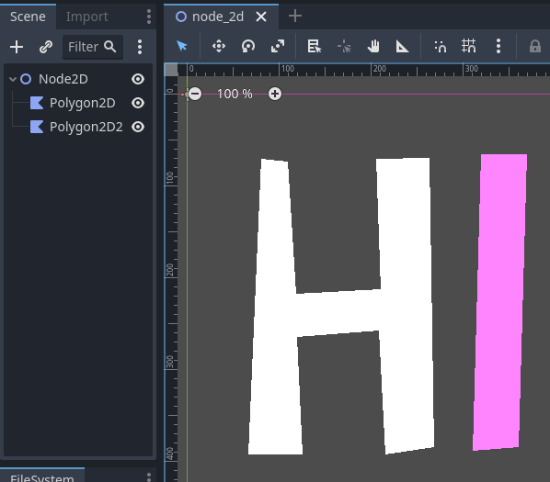
Task: Click the pink I polygon in viewport
Action: (x=499, y=301)
